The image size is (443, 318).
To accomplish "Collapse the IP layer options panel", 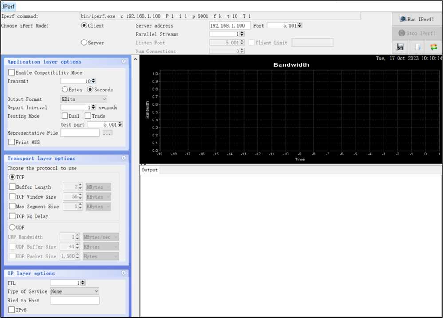I will point(124,274).
